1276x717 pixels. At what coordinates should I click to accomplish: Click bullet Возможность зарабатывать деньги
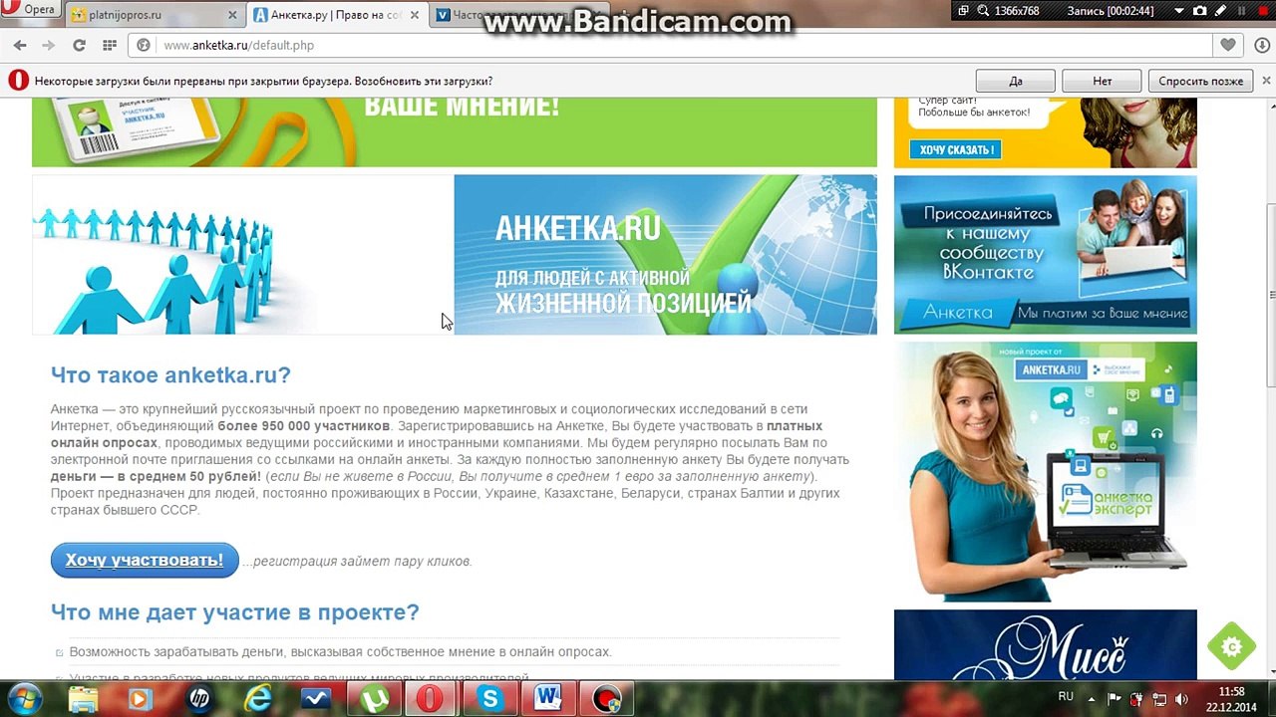coord(340,652)
